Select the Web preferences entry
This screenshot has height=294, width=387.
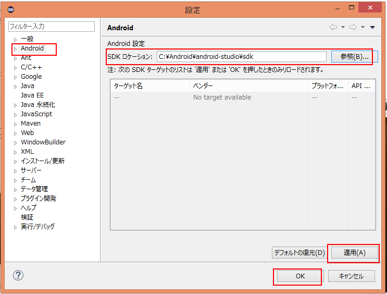coord(27,133)
